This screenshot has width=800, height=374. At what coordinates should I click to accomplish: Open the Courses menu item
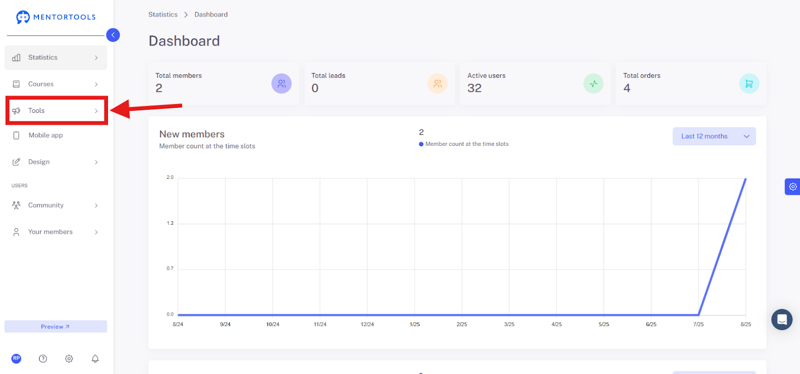click(56, 84)
